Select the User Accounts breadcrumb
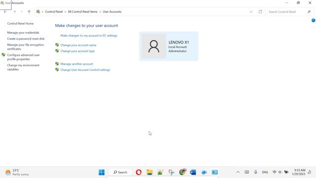The width and height of the screenshot is (316, 178). 112,12
